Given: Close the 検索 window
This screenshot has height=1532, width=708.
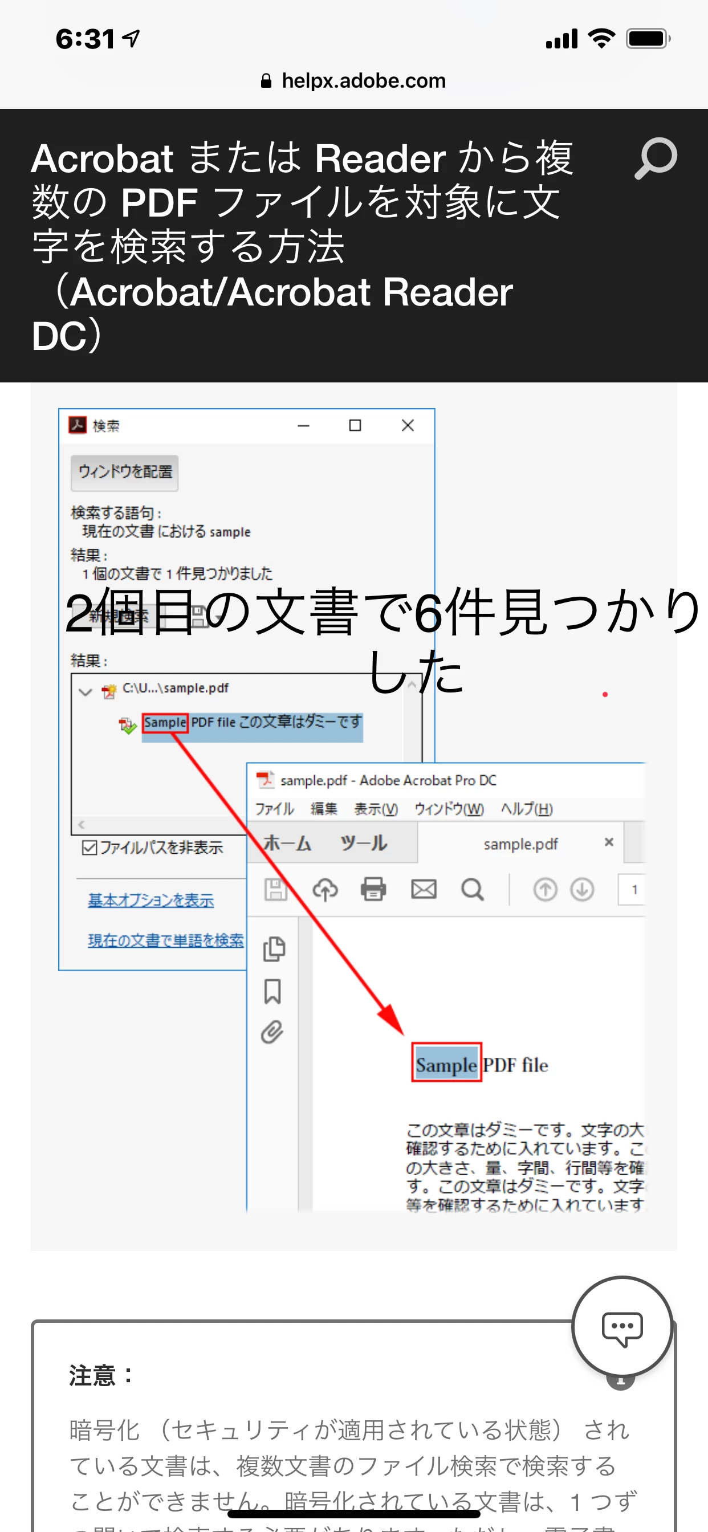Looking at the screenshot, I should tap(408, 425).
